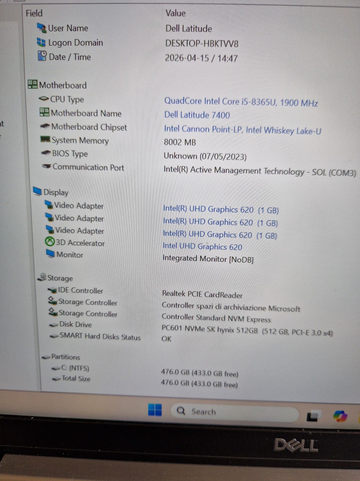Click the User Name row icon
Image resolution: width=360 pixels, height=481 pixels.
click(42, 28)
